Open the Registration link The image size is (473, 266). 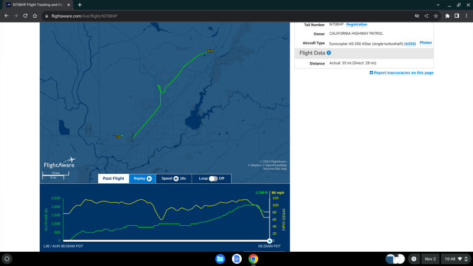357,24
